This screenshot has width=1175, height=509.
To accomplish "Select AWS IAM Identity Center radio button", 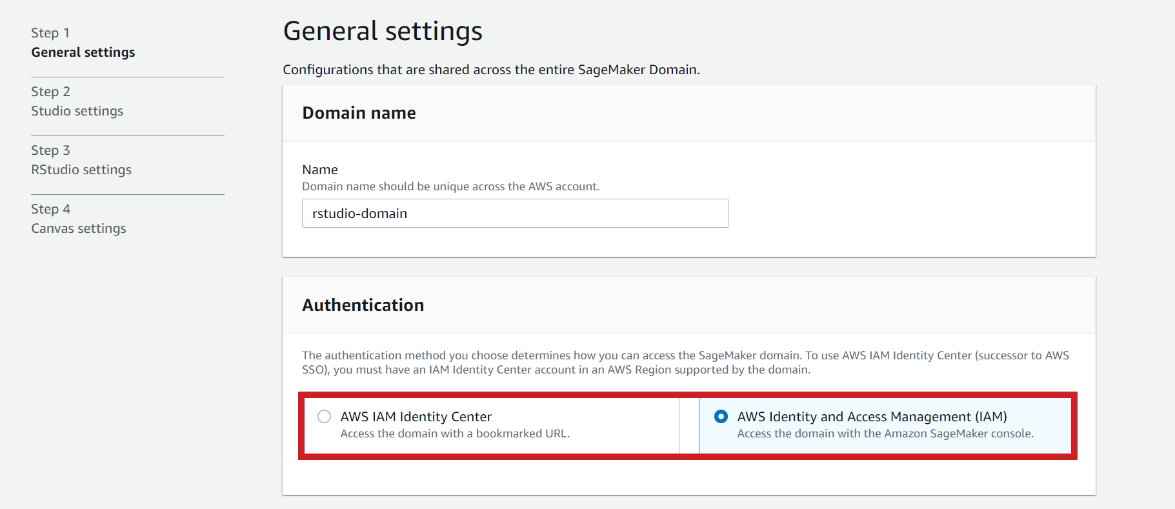I will click(324, 417).
